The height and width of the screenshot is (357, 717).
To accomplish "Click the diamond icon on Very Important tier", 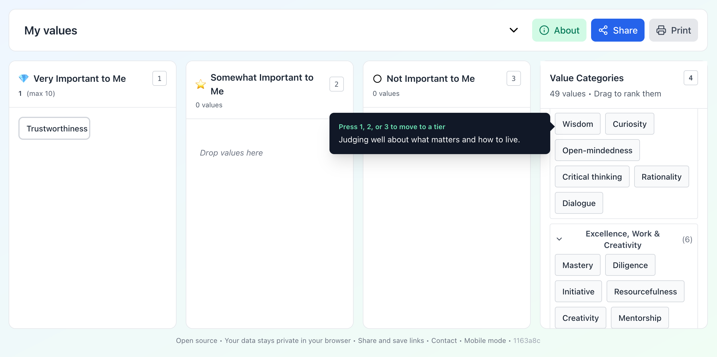I will click(24, 78).
